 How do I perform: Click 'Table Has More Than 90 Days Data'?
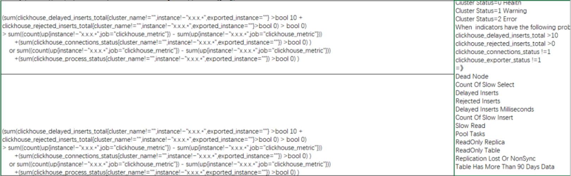coord(505,167)
